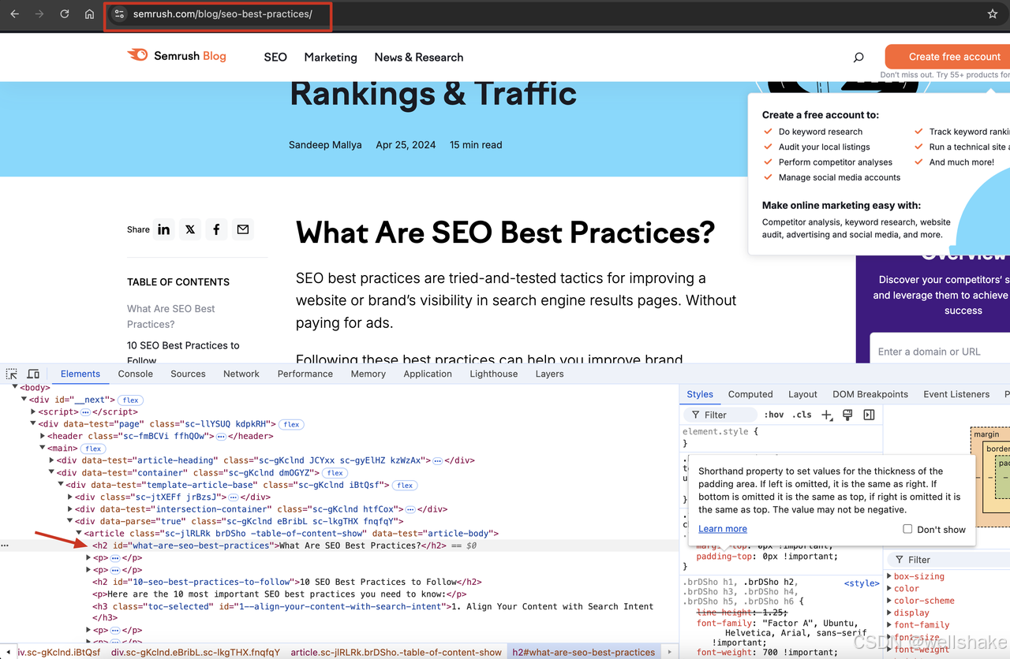Open the New Style Rule plus icon
The height and width of the screenshot is (659, 1010).
click(826, 415)
